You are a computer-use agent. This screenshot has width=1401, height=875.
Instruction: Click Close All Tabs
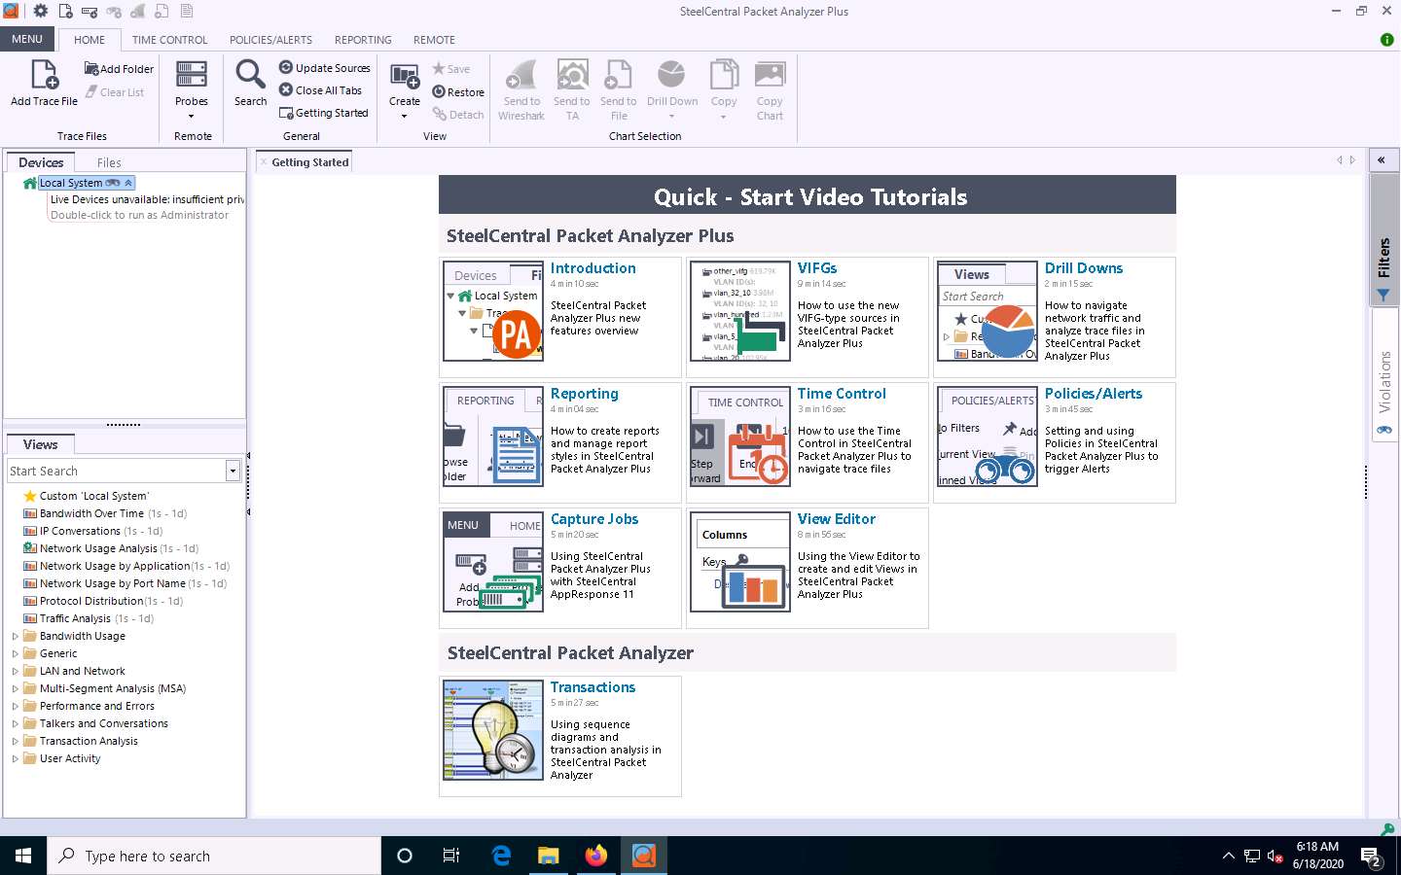pos(320,90)
